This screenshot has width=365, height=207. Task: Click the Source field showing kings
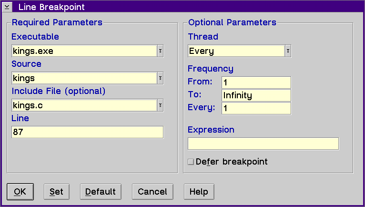[x=84, y=78]
